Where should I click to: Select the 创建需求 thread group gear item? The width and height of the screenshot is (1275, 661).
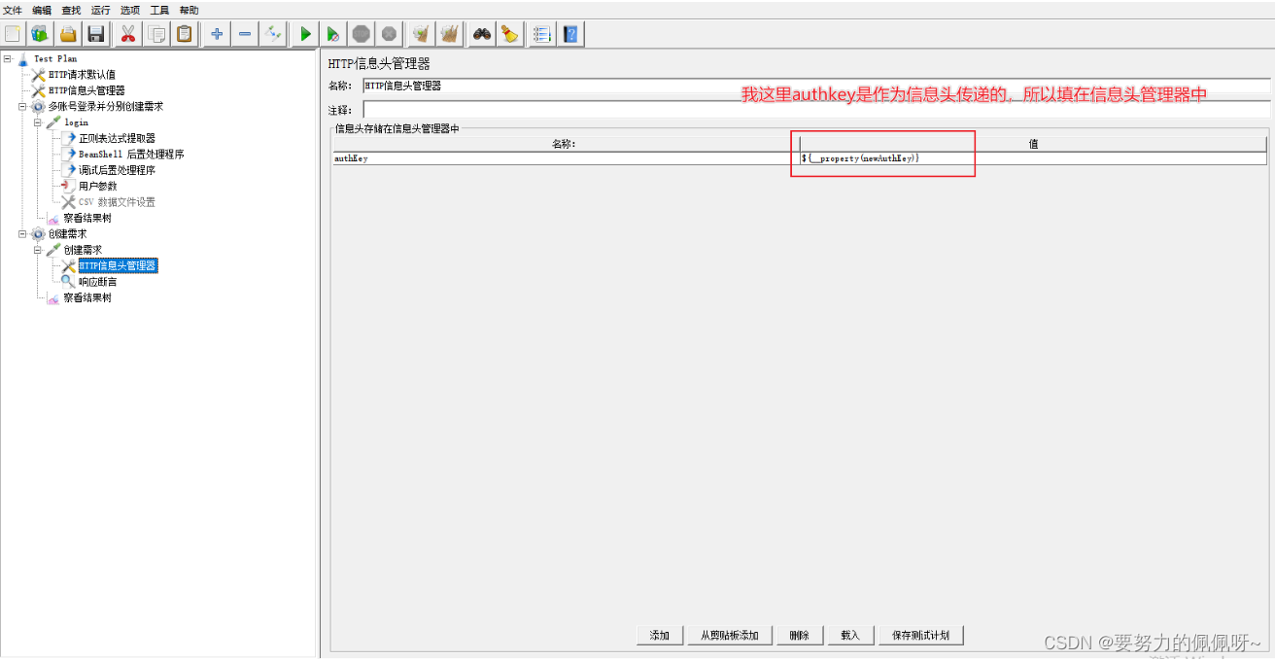[x=67, y=234]
